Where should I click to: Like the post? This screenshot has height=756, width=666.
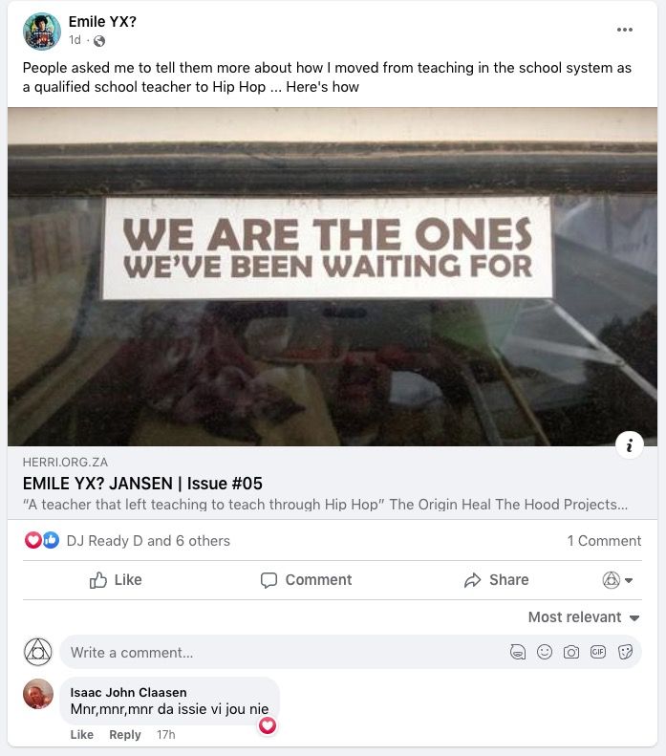click(116, 580)
